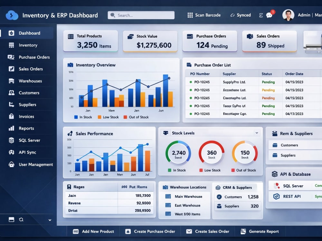The height and width of the screenshot is (241, 322).
Task: Sort by Status column header
Action: pos(267,74)
